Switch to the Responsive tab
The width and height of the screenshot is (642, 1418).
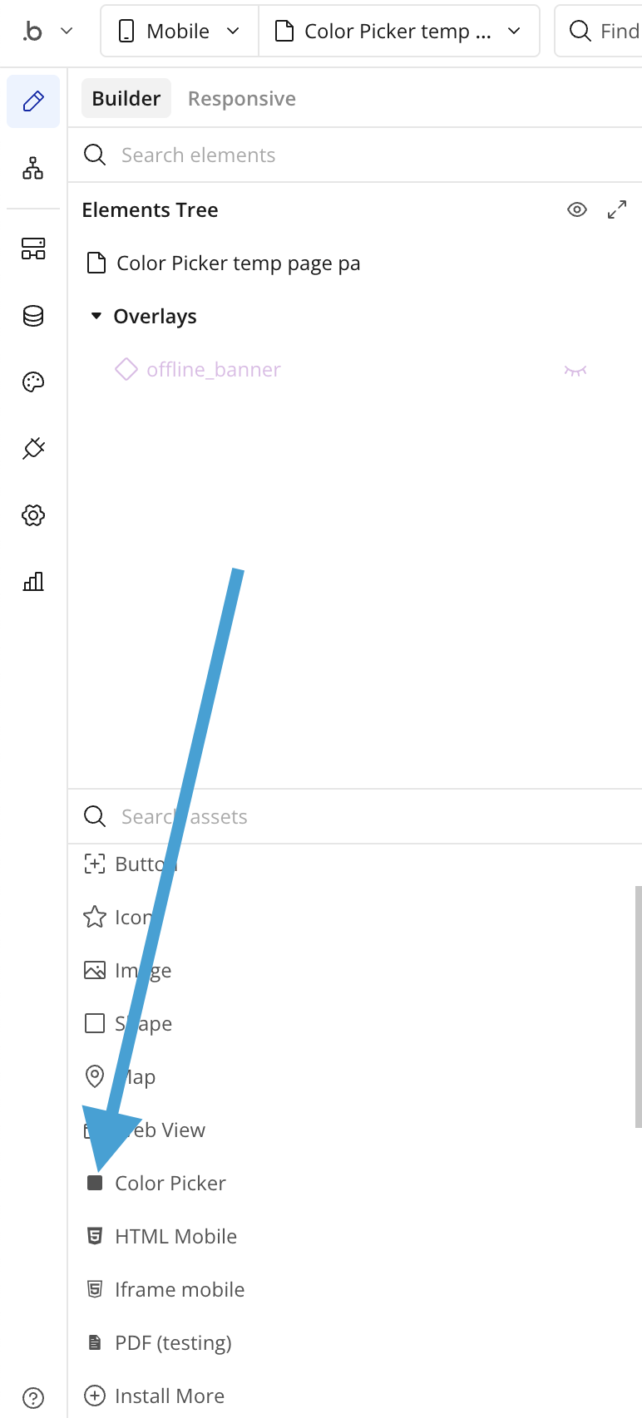tap(242, 99)
